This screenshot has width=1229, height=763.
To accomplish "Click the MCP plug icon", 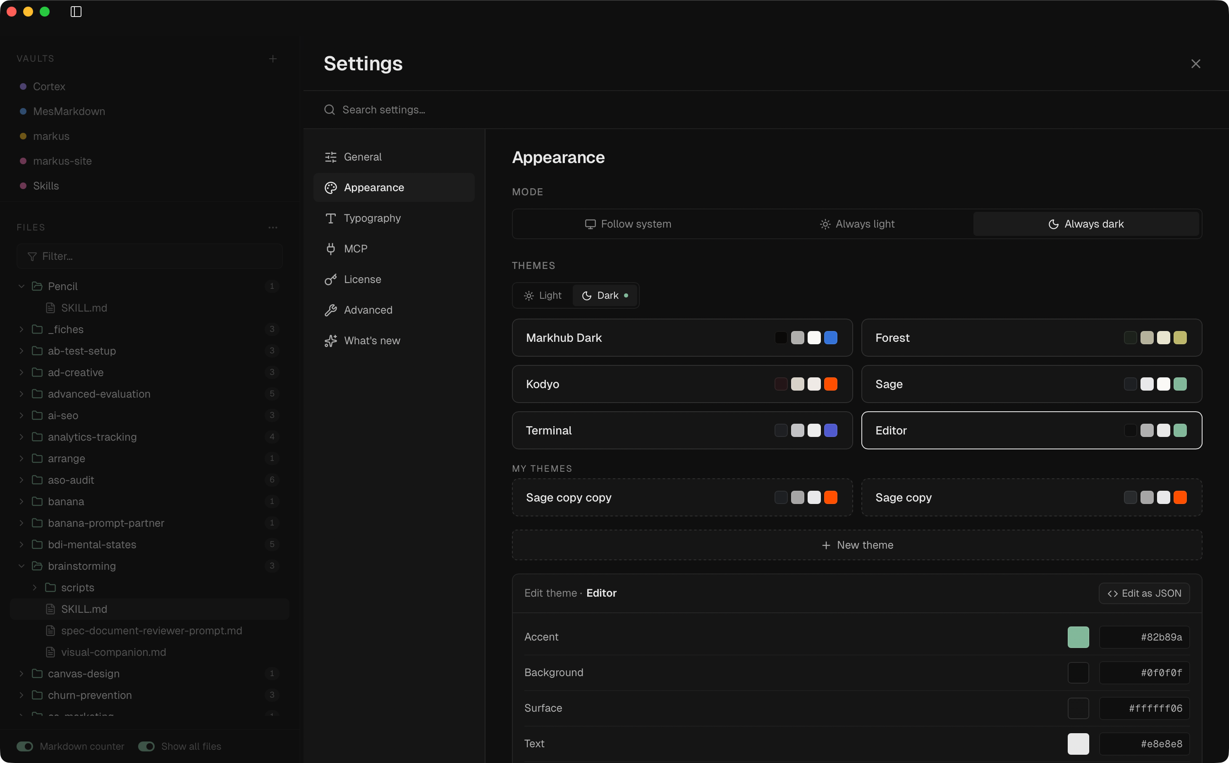I will pyautogui.click(x=331, y=249).
